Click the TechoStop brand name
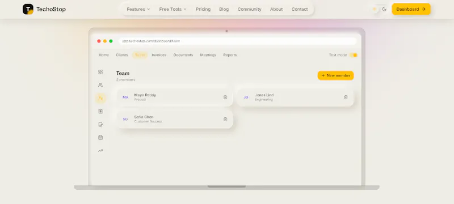Image resolution: width=454 pixels, height=204 pixels. click(x=51, y=9)
